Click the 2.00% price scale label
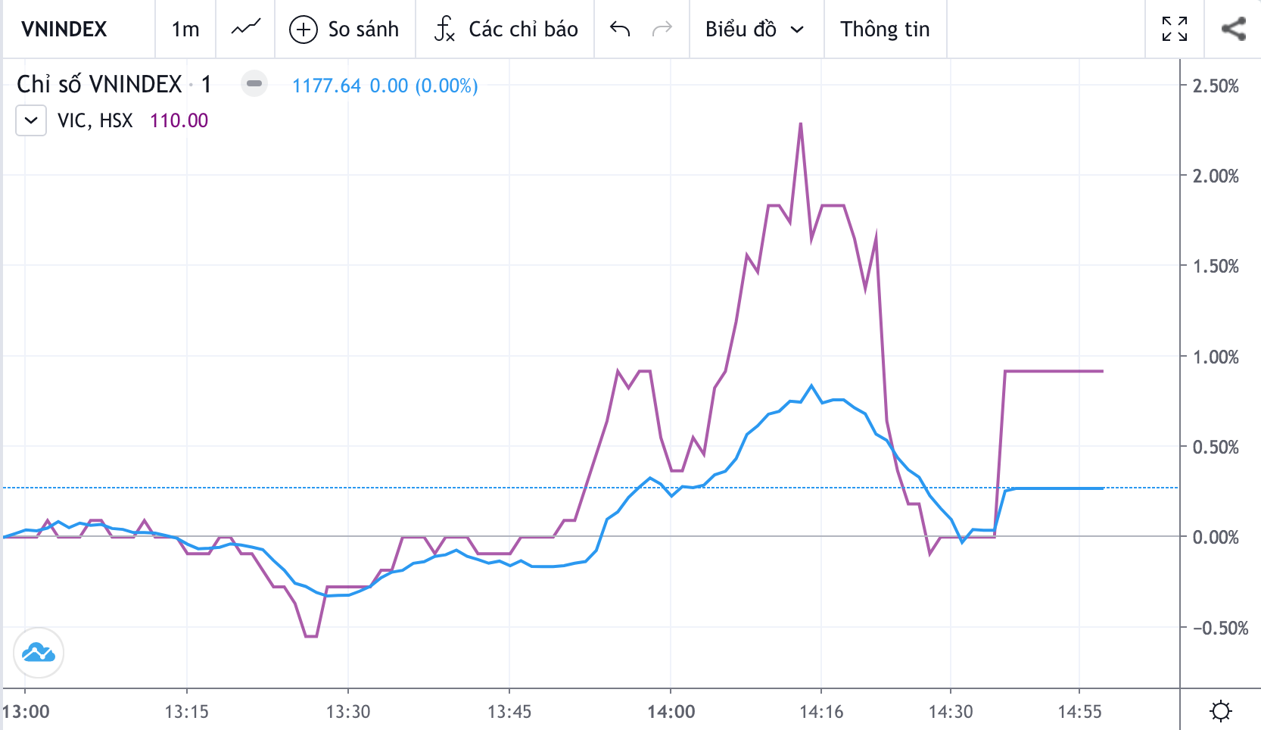1261x730 pixels. click(1216, 176)
